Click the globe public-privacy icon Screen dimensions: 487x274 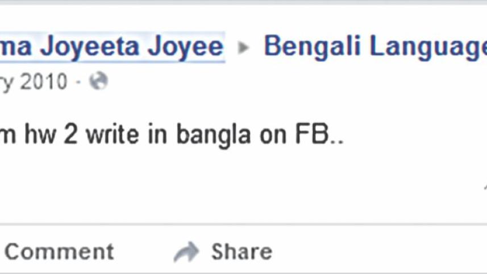pyautogui.click(x=98, y=82)
